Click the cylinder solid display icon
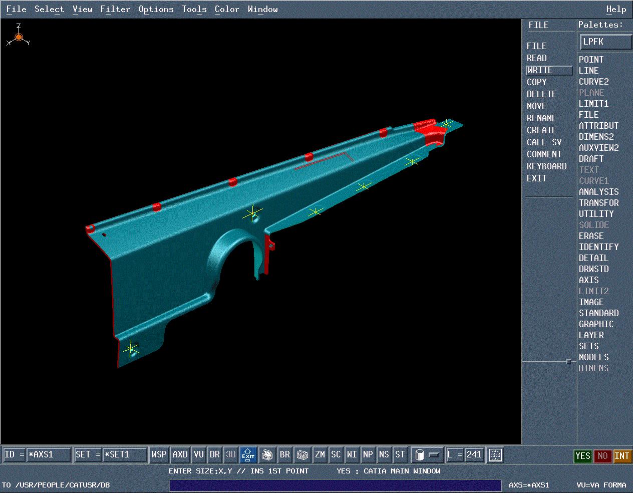 420,455
